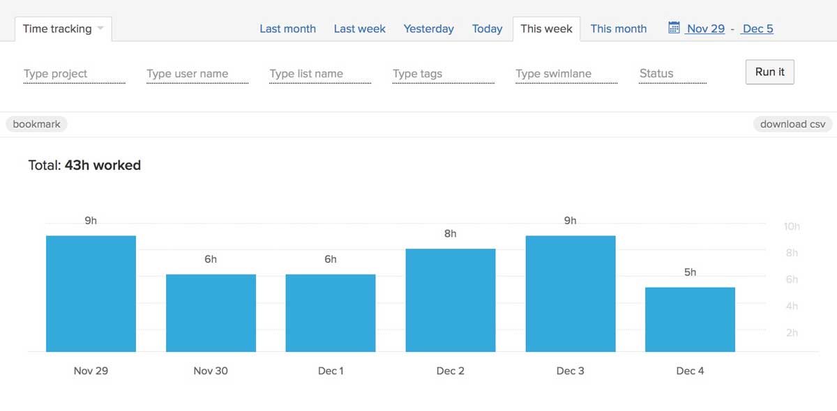
Task: Switch to the This month report view
Action: [618, 29]
